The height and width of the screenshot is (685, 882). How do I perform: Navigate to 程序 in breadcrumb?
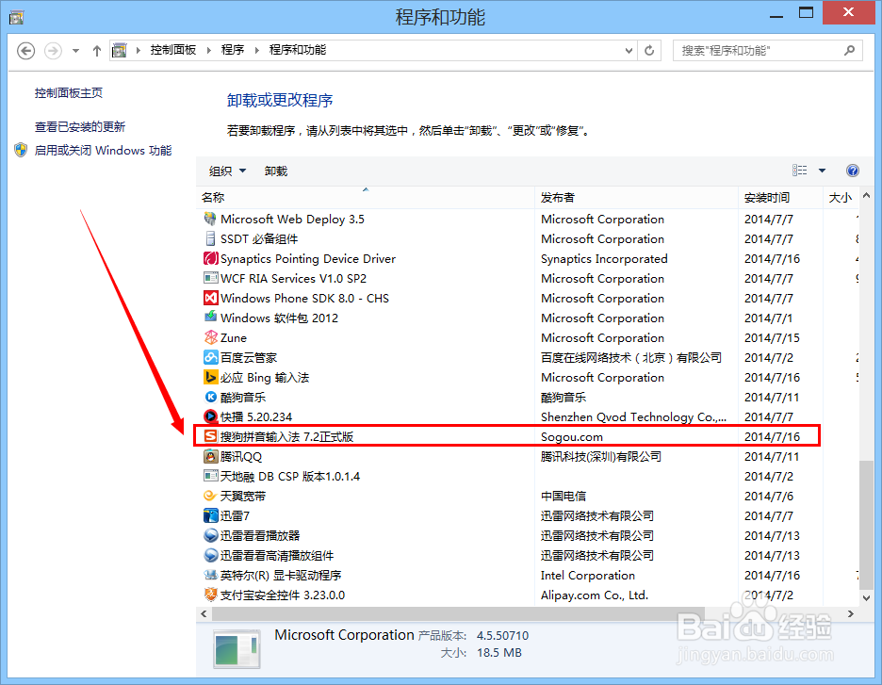tap(233, 50)
